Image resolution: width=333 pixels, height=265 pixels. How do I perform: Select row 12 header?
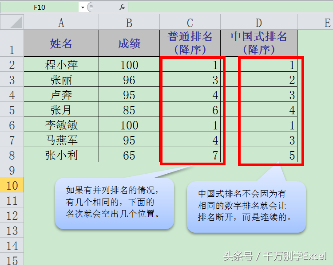12,215
